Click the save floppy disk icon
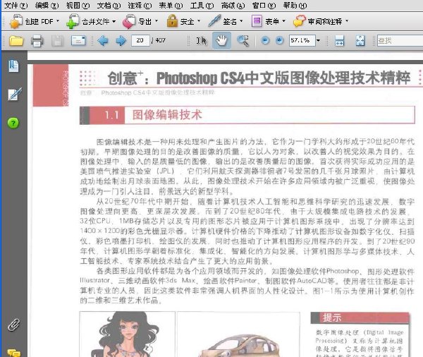The height and width of the screenshot is (357, 423). (x=58, y=41)
